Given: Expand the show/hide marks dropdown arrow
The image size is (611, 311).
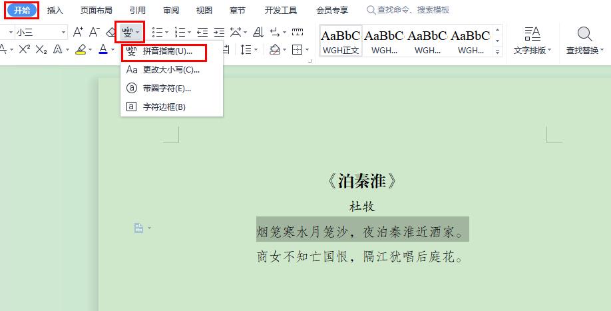Looking at the screenshot, I should click(284, 33).
